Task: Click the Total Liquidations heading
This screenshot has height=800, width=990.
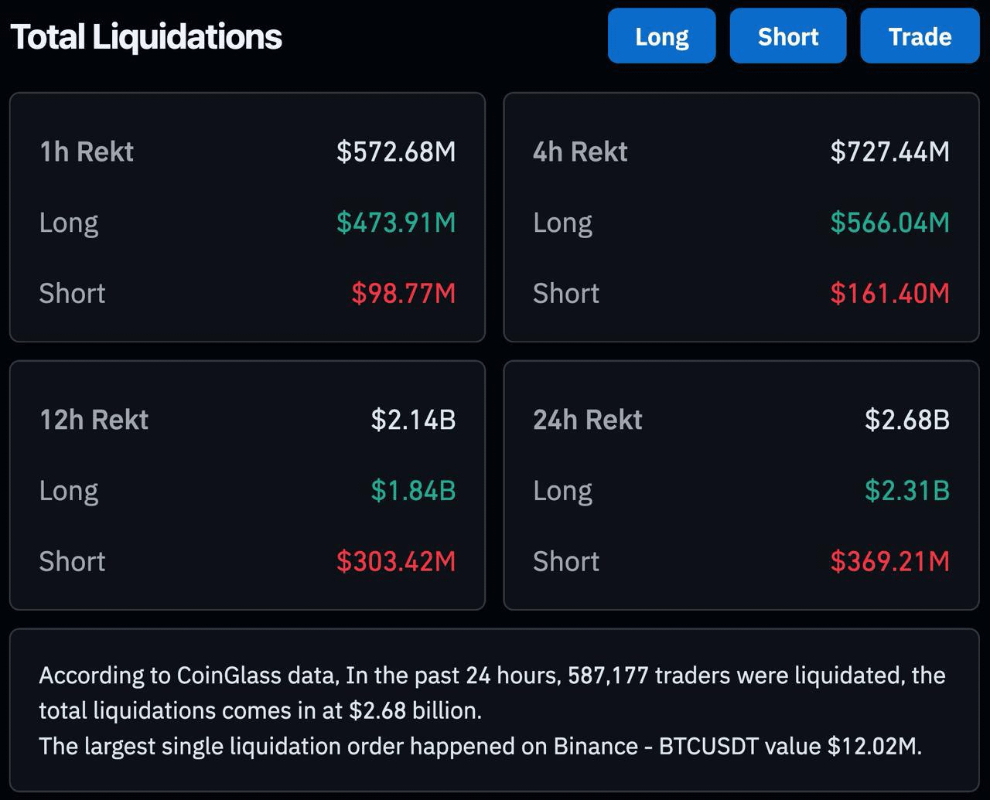Action: pyautogui.click(x=146, y=36)
